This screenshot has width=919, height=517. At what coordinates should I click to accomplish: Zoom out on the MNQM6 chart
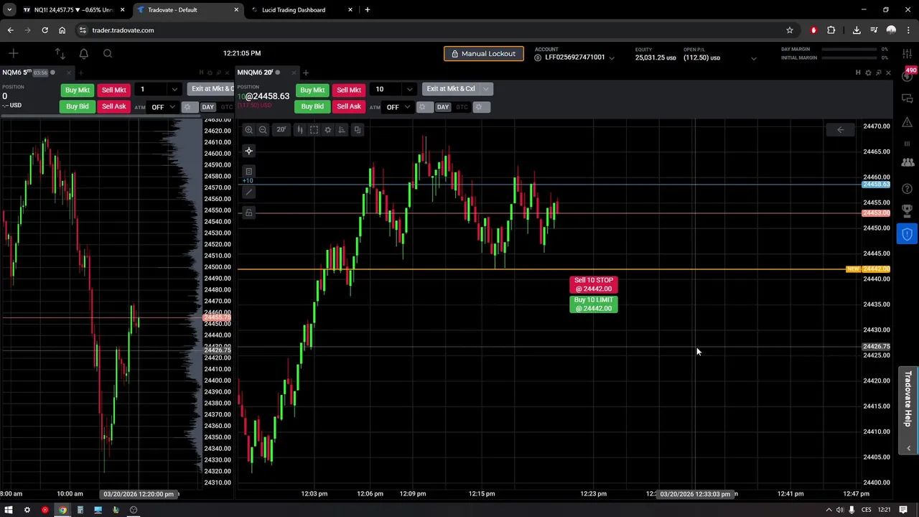[263, 130]
